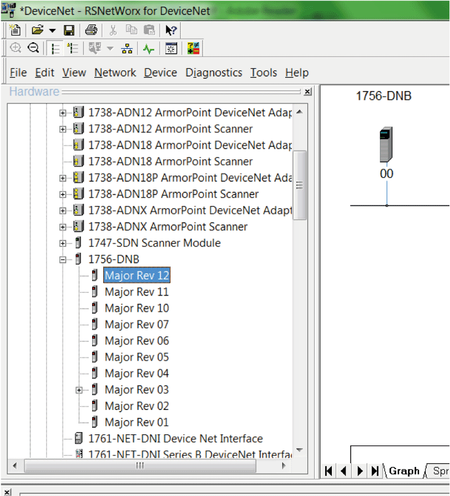Open the Network menu
The image size is (450, 496).
[115, 73]
